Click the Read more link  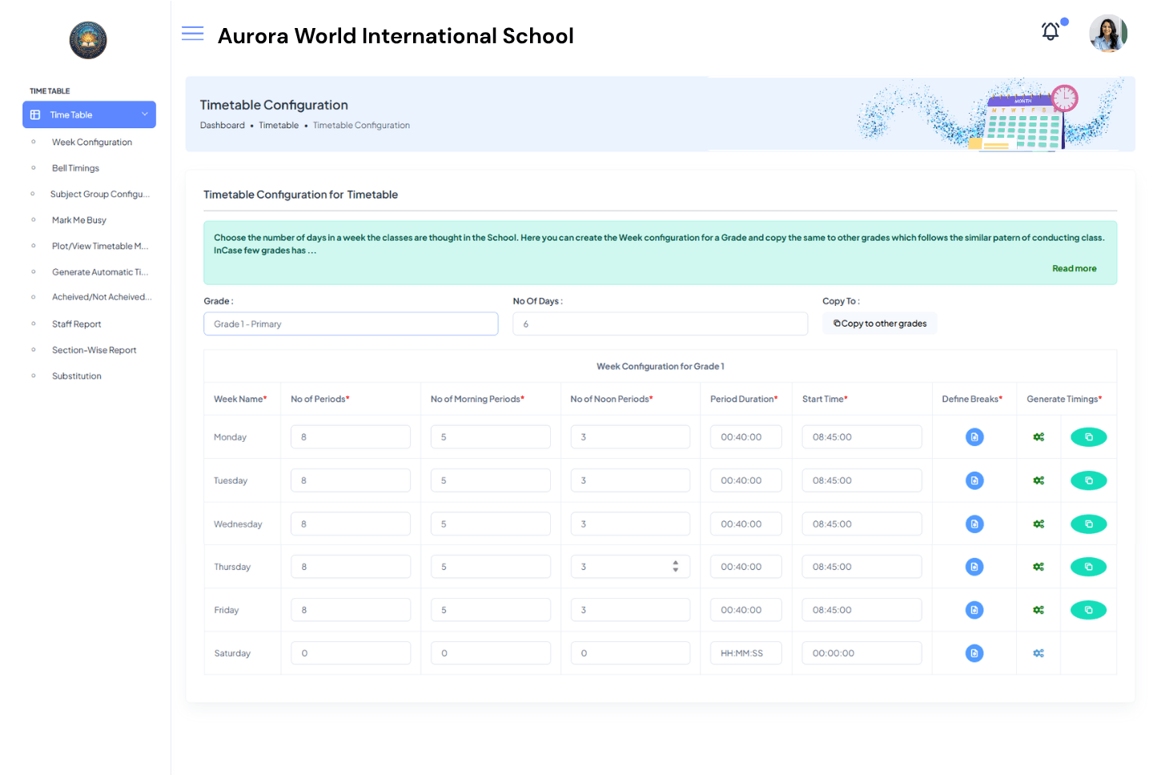click(1074, 268)
